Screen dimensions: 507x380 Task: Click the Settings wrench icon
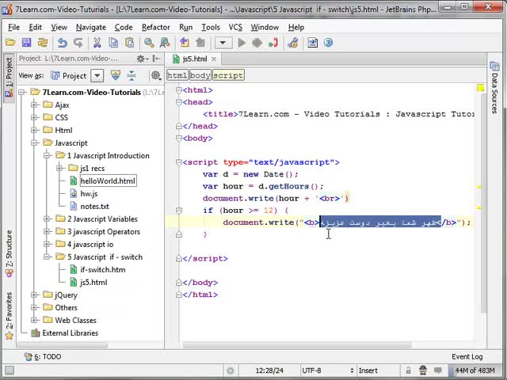(293, 43)
